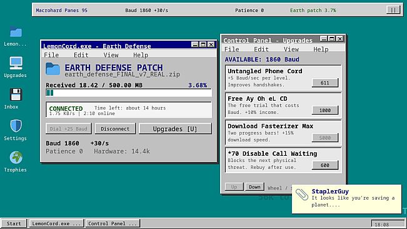The image size is (407, 229).
Task: Maximize the LemonCord.exe window
Action: (203, 44)
